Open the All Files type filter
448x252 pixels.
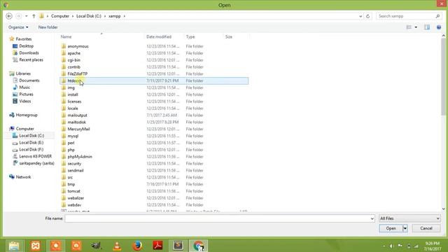[x=409, y=218]
